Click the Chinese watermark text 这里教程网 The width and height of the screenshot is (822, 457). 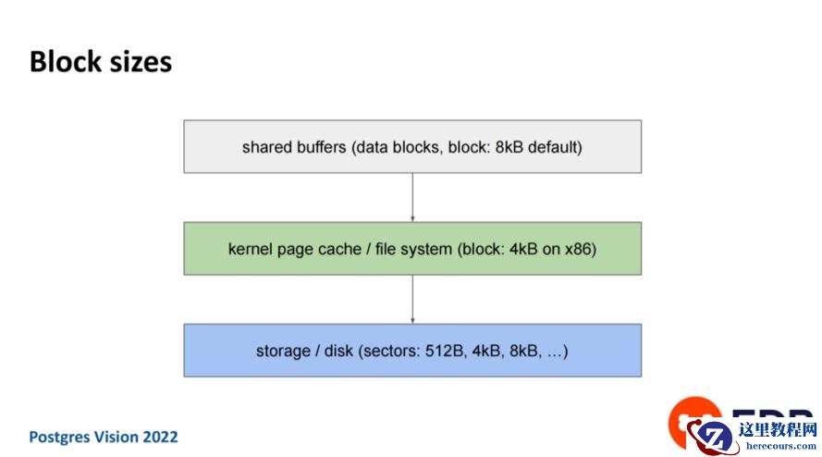tap(776, 429)
